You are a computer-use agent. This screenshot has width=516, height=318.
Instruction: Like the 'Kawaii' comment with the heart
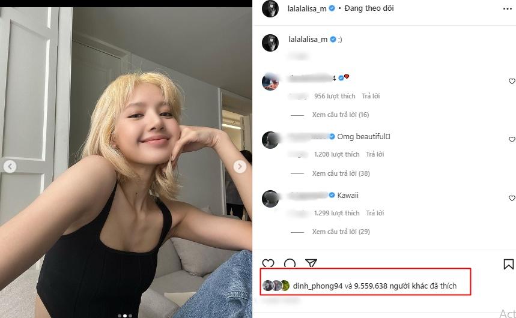tap(512, 198)
